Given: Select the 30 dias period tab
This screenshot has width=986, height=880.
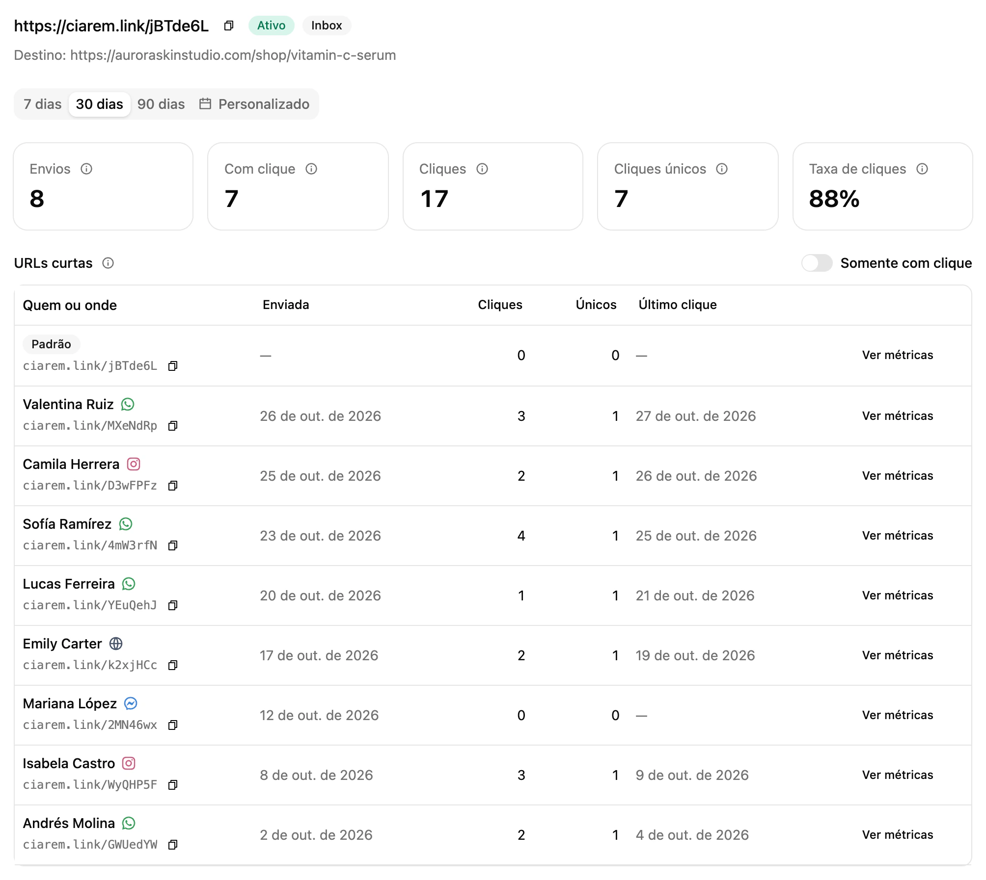Looking at the screenshot, I should 100,104.
